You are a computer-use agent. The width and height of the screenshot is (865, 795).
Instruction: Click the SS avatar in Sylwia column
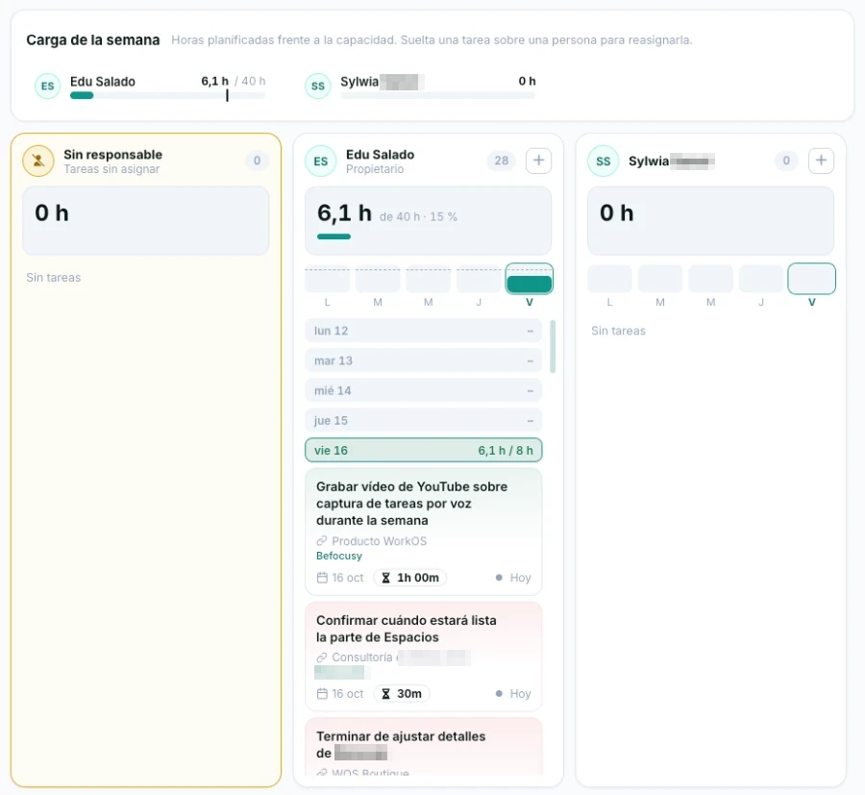[x=603, y=161]
